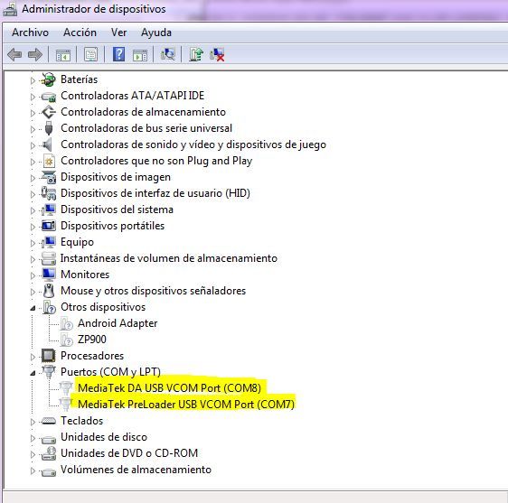Viewport: 508px width, 503px height.
Task: Select the Baterías category icon
Action: [48, 79]
